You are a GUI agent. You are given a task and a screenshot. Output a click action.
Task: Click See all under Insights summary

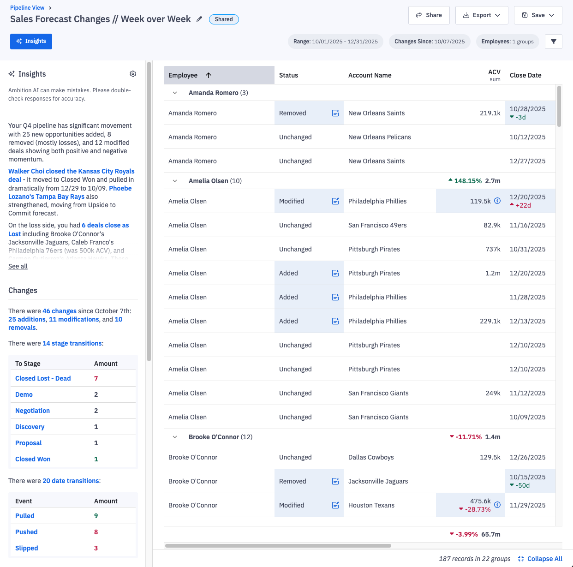coord(18,266)
